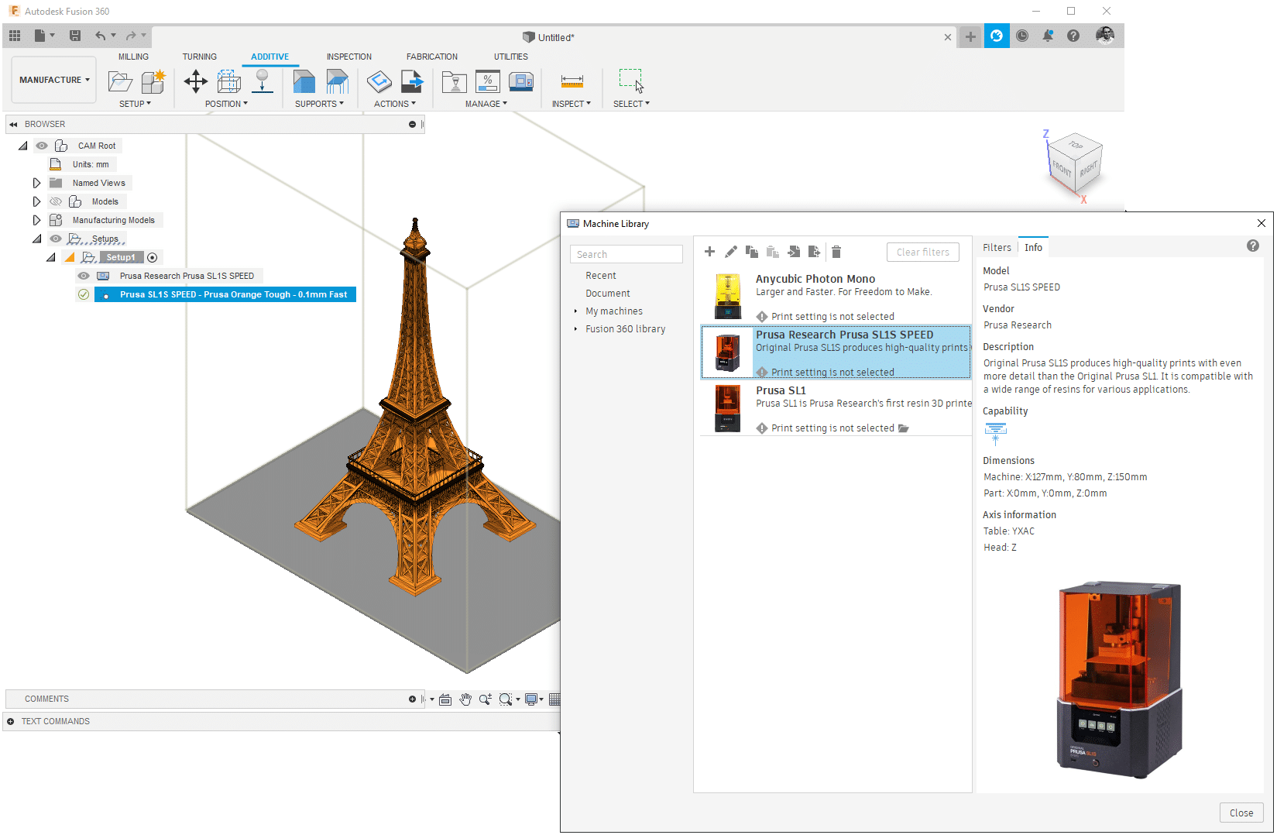Select Recent in machine library list
This screenshot has height=835, width=1277.
point(601,276)
